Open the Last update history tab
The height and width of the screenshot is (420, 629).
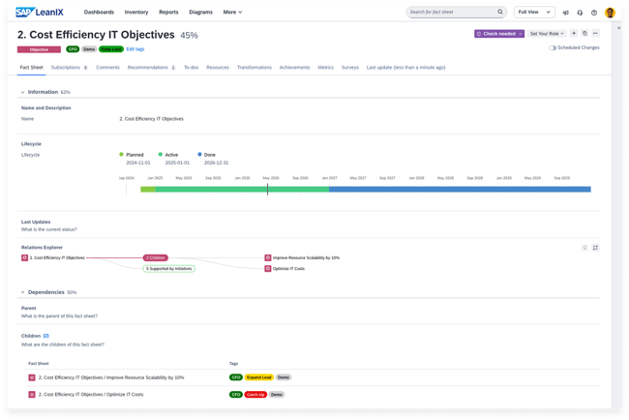[405, 68]
